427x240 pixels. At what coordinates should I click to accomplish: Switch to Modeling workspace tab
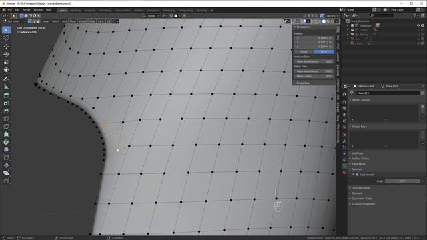pos(75,11)
